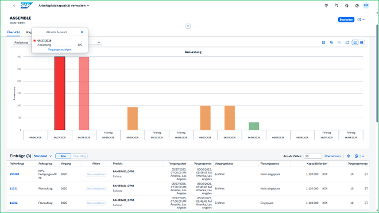Viewport: 379px width, 213px height.
Task: Click the Vorgangsmenge column header
Action: point(358,164)
